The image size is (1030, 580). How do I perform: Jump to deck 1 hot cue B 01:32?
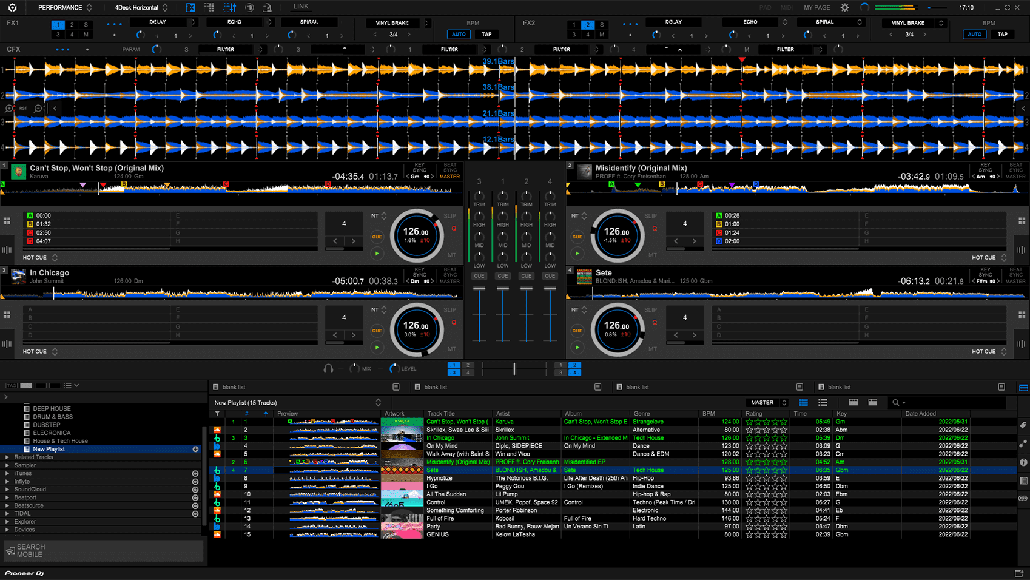click(98, 224)
